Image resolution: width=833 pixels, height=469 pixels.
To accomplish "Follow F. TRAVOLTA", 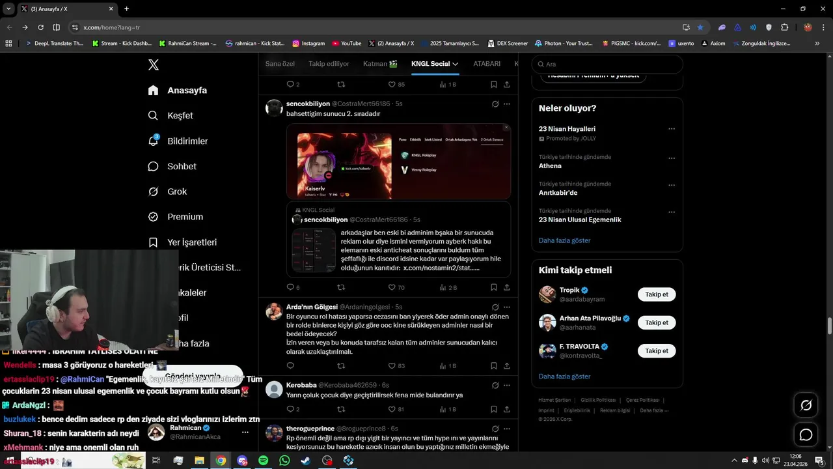I will pyautogui.click(x=657, y=351).
